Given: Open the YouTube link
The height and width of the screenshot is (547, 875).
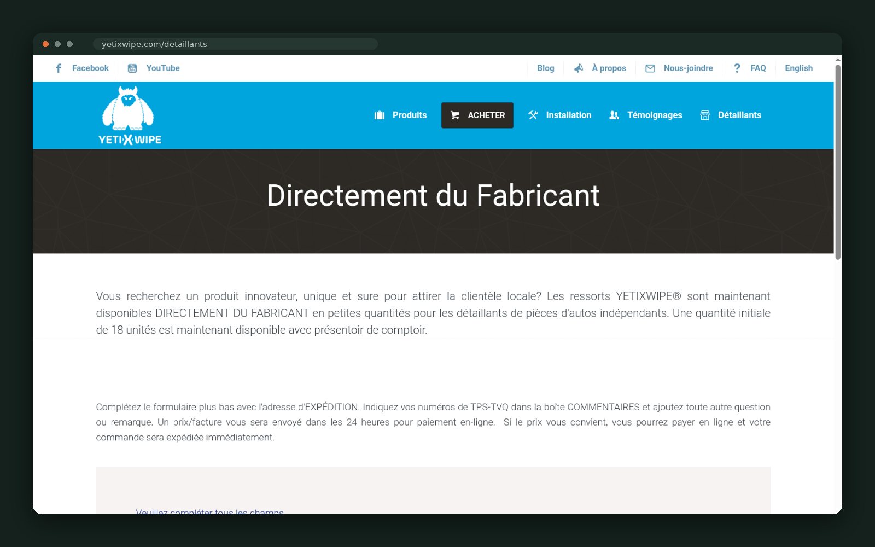Looking at the screenshot, I should pyautogui.click(x=163, y=68).
